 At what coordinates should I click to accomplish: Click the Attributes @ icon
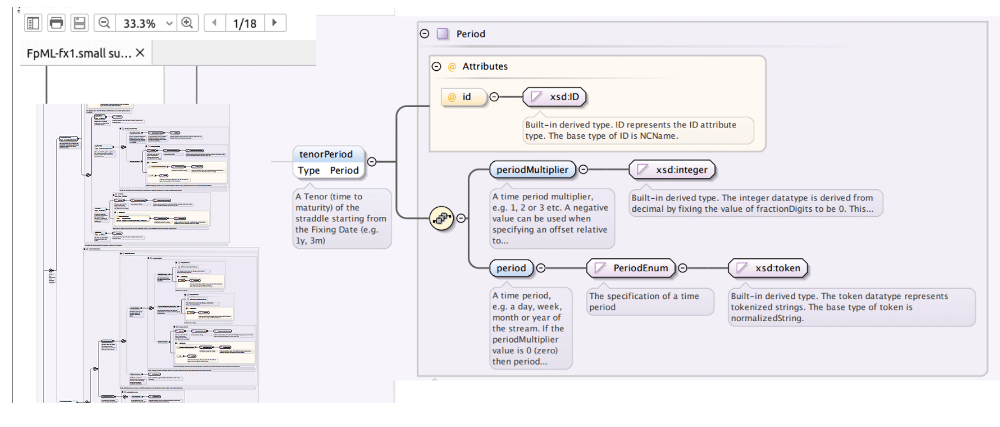point(452,67)
